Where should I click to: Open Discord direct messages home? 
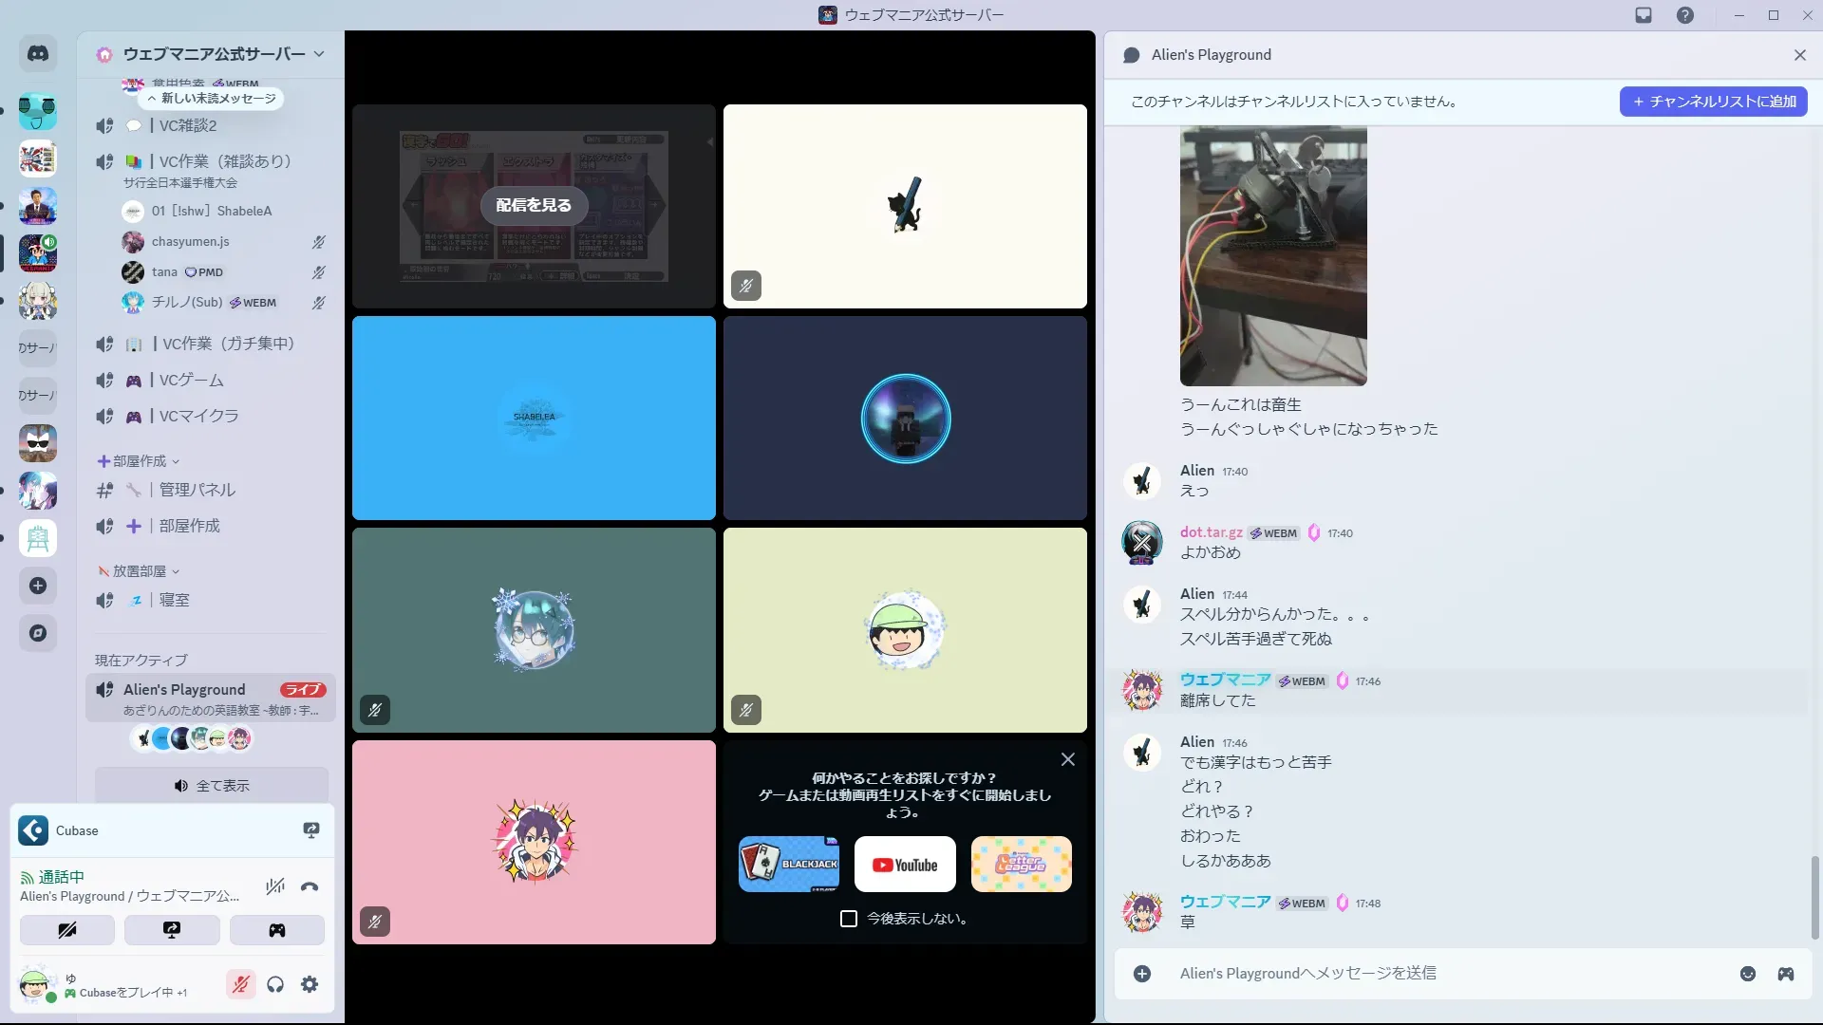[38, 54]
